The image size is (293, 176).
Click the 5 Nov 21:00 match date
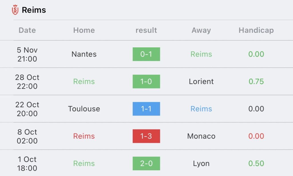(27, 54)
